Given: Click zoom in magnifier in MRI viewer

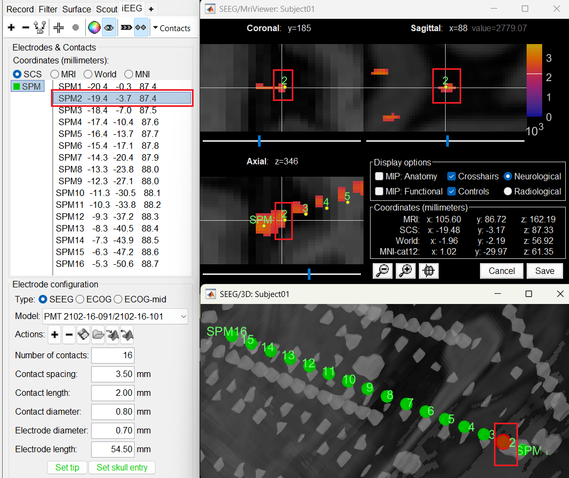Looking at the screenshot, I should (x=405, y=271).
